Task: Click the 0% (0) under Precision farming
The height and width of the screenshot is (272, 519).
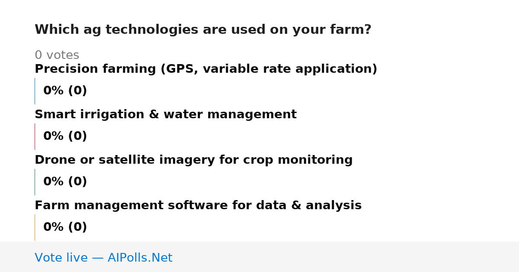Action: pyautogui.click(x=65, y=91)
